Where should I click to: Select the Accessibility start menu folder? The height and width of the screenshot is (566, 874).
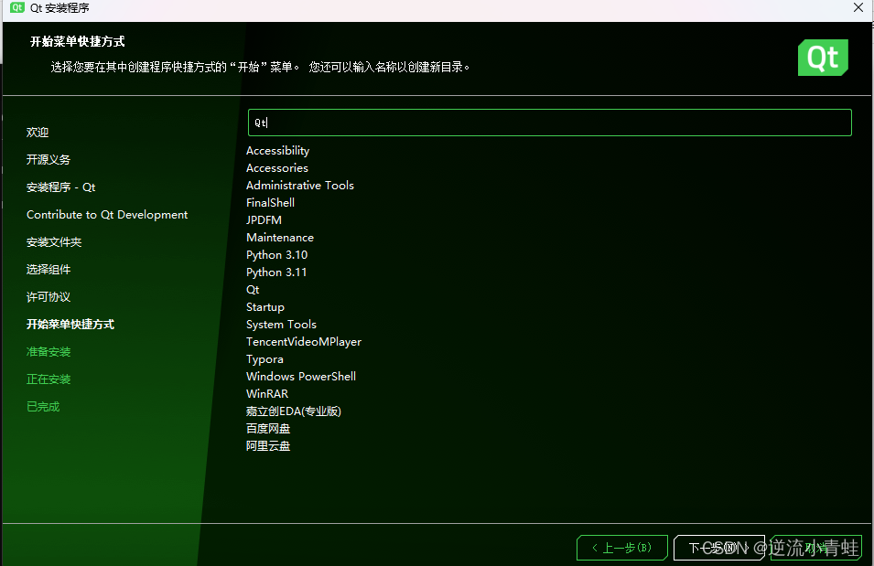(277, 151)
